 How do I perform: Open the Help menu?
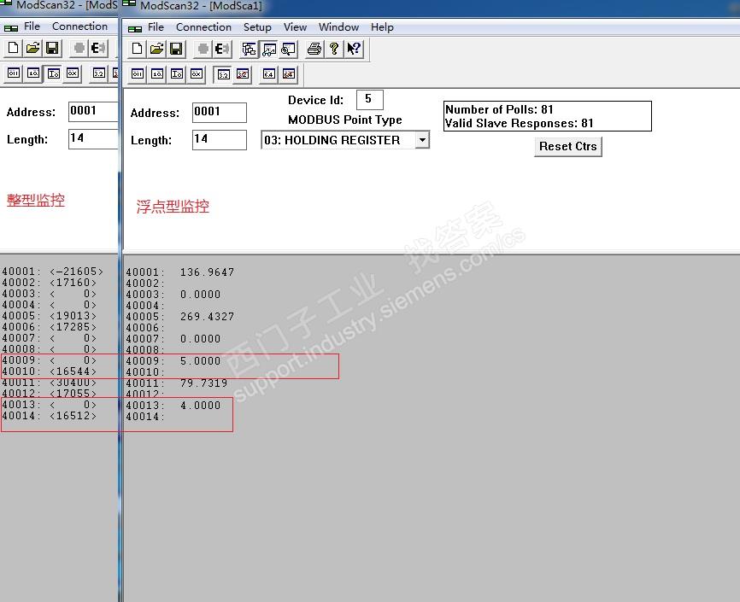tap(382, 27)
